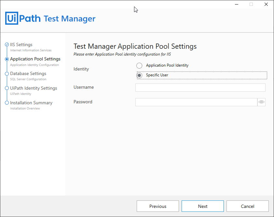
Task: Open the Installation Summary step
Action: tap(31, 103)
